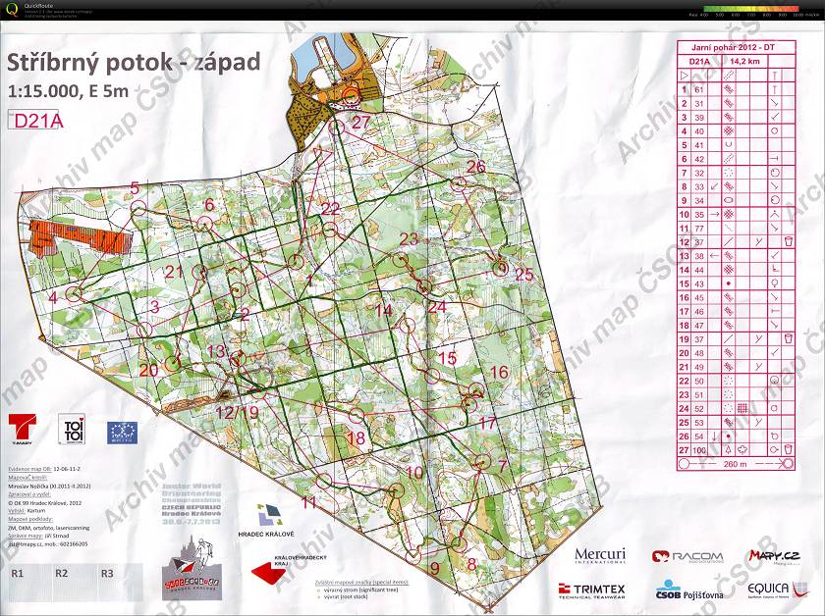Click the blue EU stars flag logo
Image resolution: width=825 pixels, height=616 pixels.
pos(122,431)
